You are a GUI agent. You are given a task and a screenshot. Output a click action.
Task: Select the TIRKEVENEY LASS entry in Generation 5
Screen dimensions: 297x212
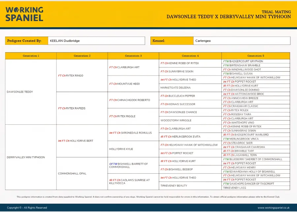234,188
